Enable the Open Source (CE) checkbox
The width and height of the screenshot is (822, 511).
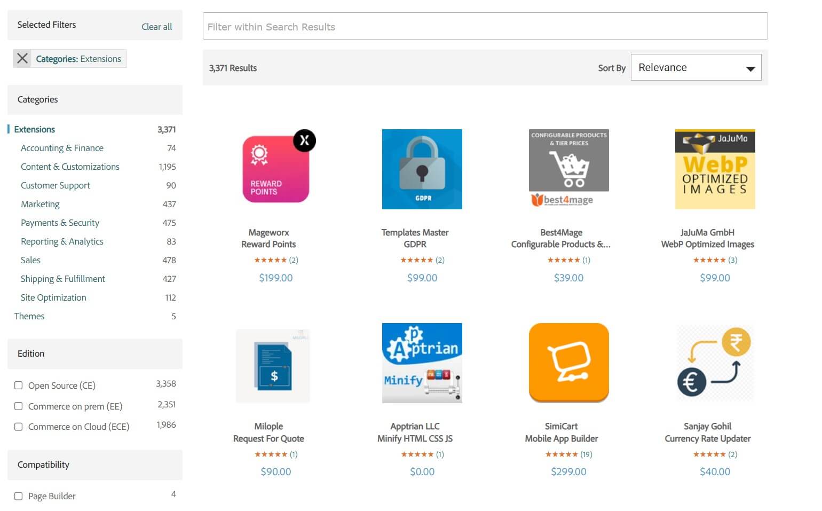(19, 385)
